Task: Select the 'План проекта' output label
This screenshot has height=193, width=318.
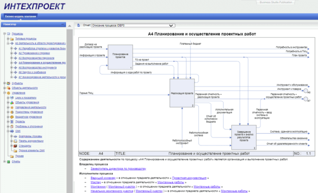Action: click(x=299, y=55)
